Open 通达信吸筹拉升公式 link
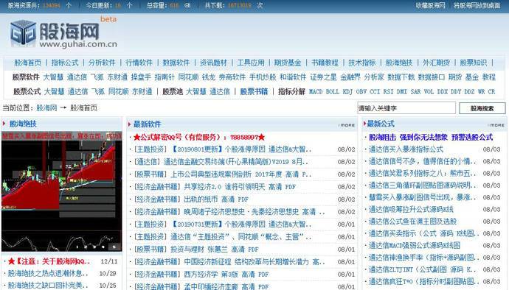Image resolution: width=509 pixels, height=290 pixels. [411, 209]
